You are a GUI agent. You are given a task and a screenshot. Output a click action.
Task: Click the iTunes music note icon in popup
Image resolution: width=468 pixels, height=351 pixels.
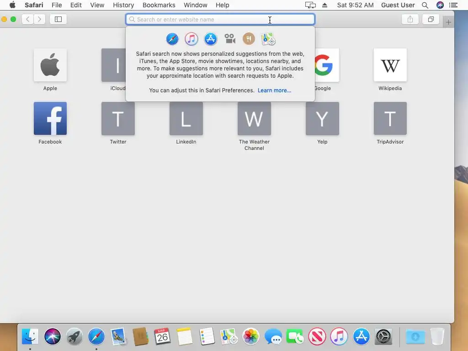(x=191, y=39)
